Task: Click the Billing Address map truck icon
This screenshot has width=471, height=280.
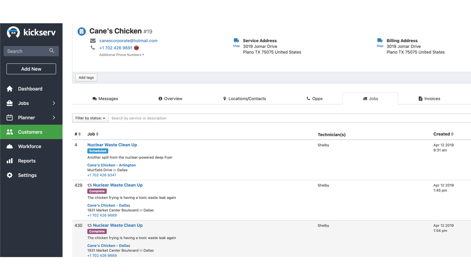Action: coord(380,40)
